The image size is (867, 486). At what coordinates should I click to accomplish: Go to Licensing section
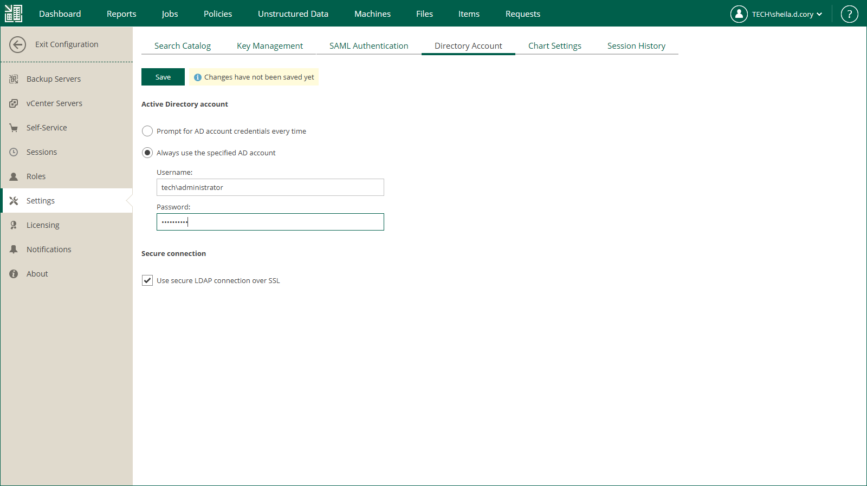(67, 225)
